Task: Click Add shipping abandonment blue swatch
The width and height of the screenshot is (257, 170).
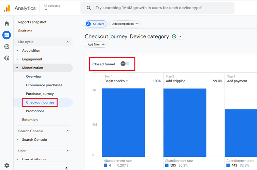Action: pyautogui.click(x=167, y=165)
